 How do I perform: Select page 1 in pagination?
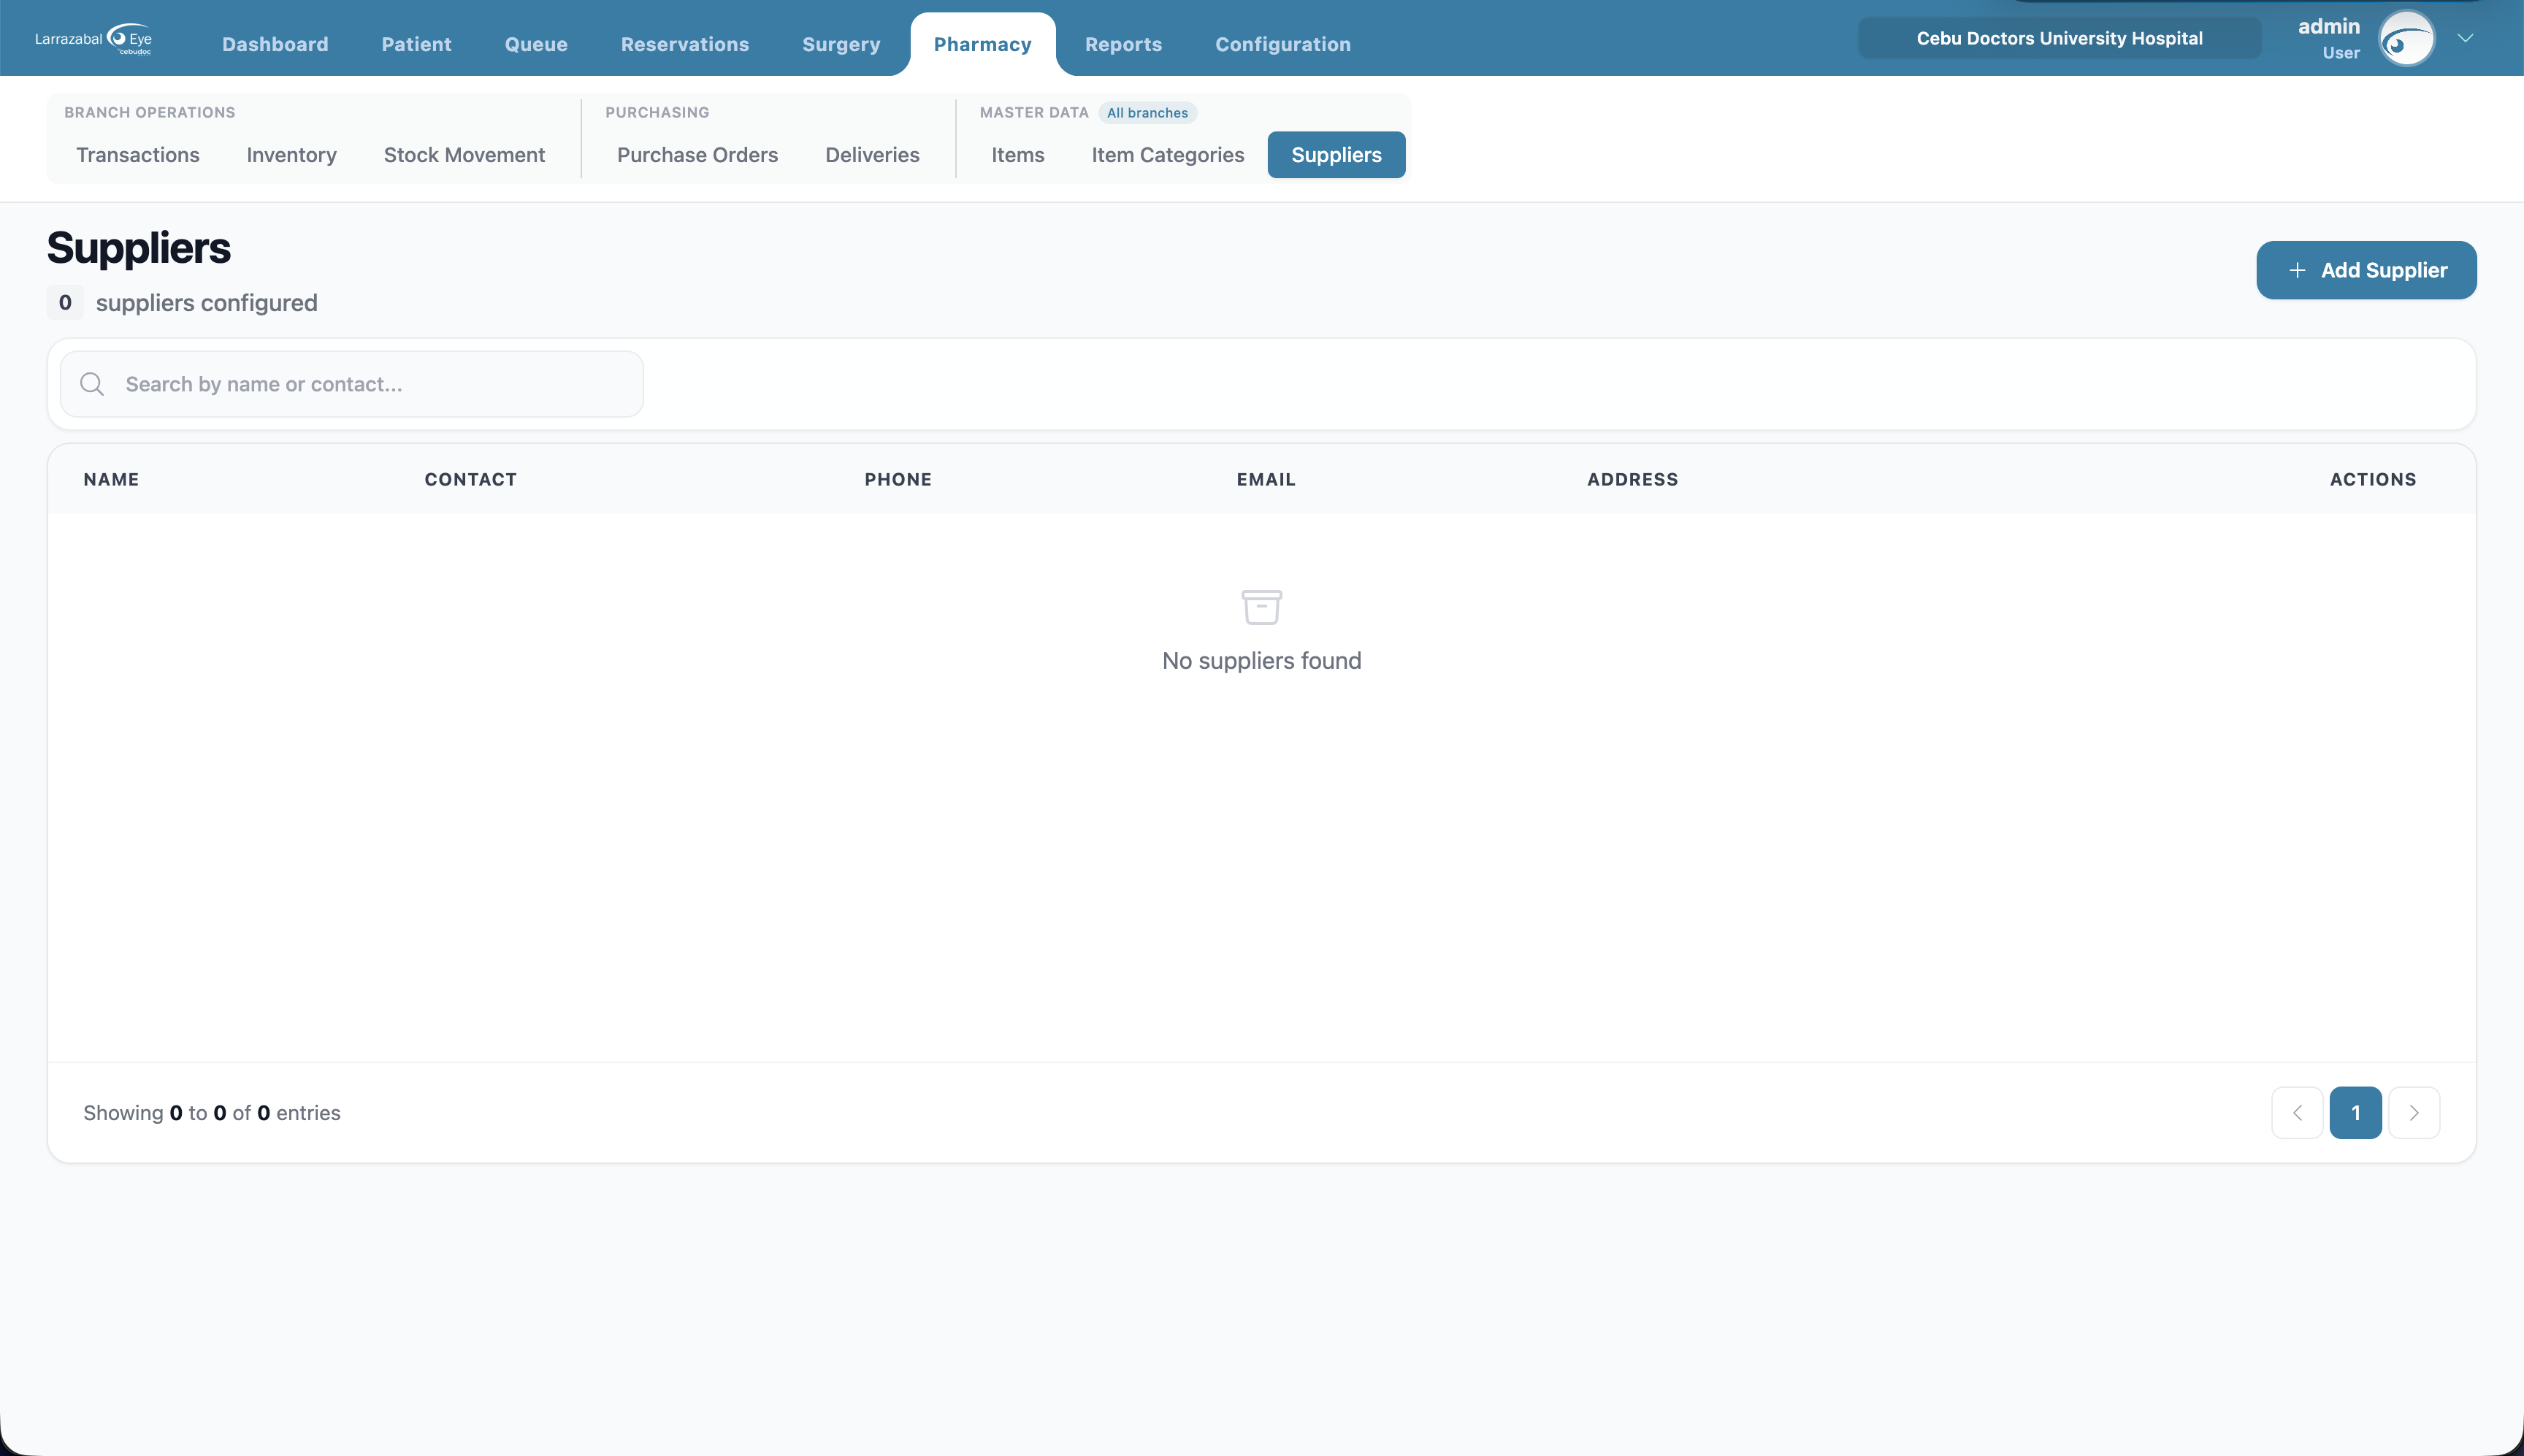(2355, 1112)
